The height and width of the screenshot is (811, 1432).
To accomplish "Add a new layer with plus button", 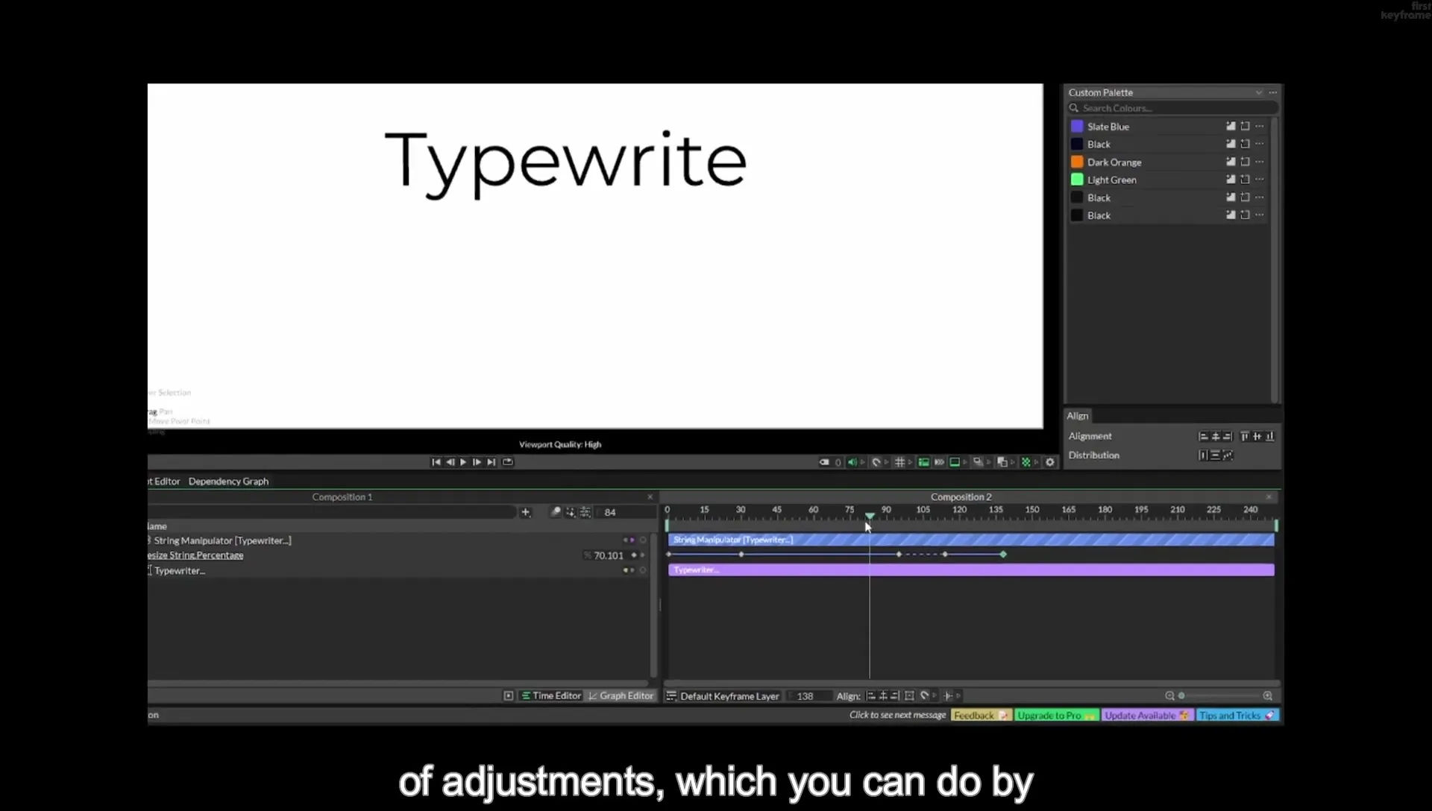I will 526,512.
